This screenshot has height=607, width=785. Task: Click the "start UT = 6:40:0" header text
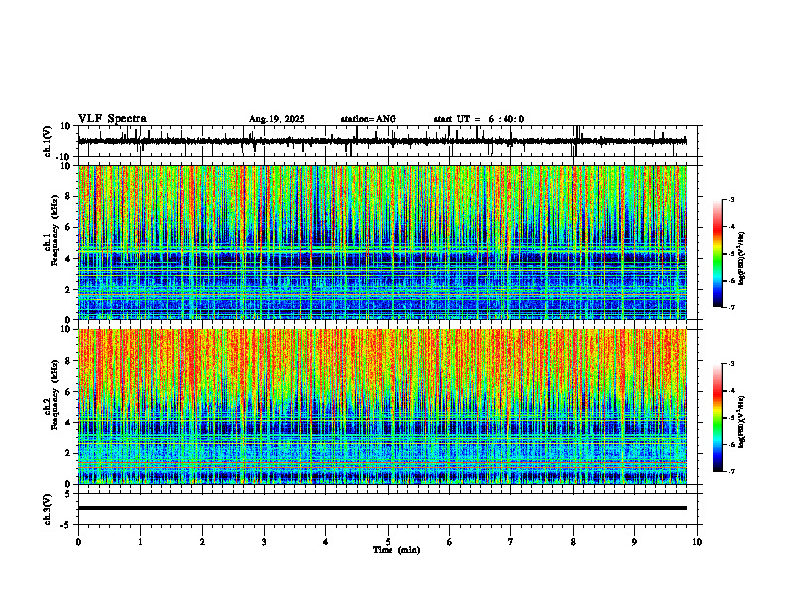pos(479,119)
